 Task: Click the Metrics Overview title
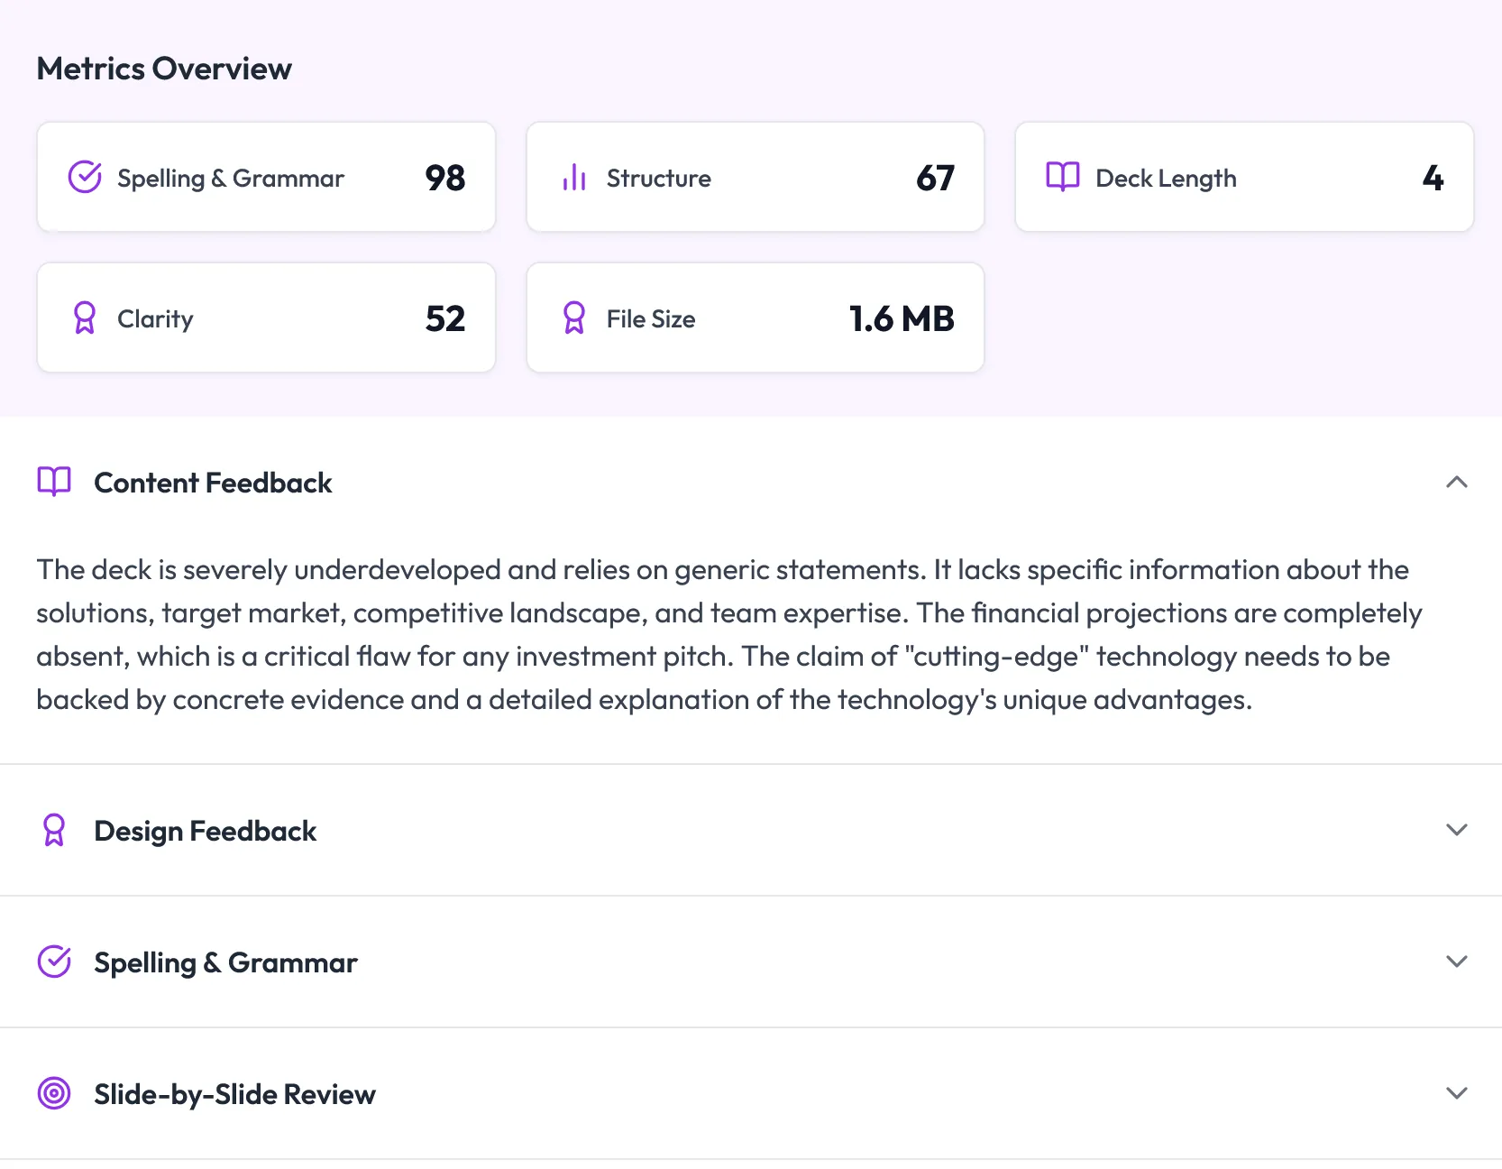[164, 69]
